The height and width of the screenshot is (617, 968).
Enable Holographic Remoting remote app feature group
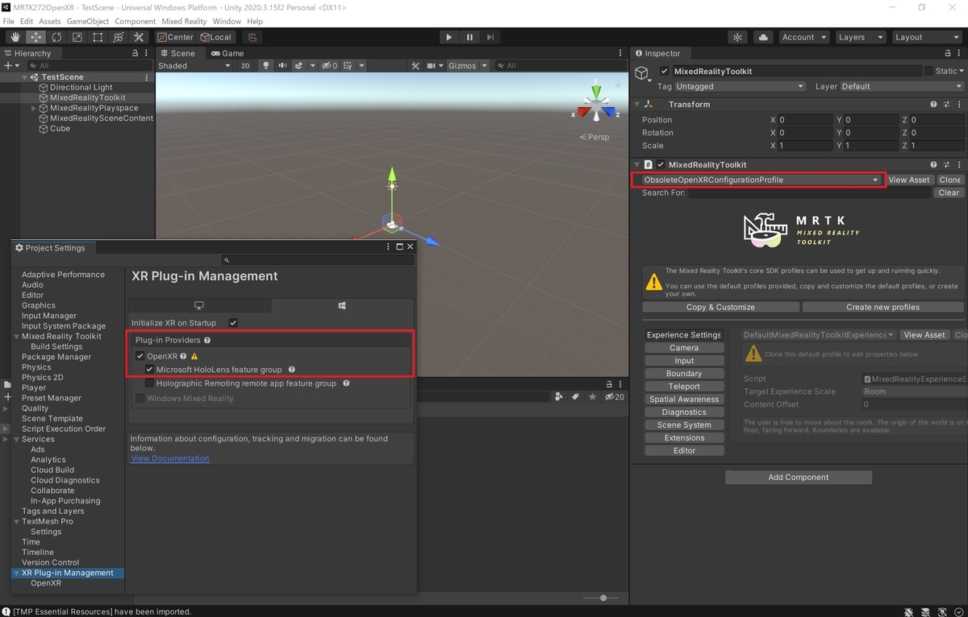150,383
